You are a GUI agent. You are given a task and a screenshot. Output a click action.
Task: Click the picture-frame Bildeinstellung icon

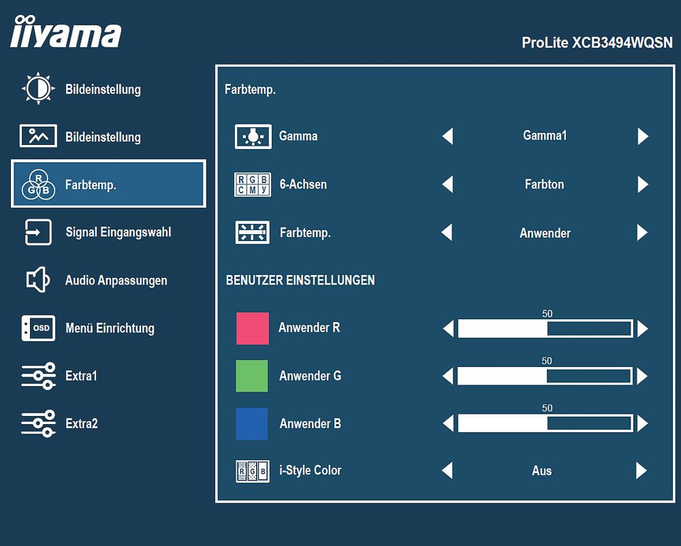coord(38,136)
